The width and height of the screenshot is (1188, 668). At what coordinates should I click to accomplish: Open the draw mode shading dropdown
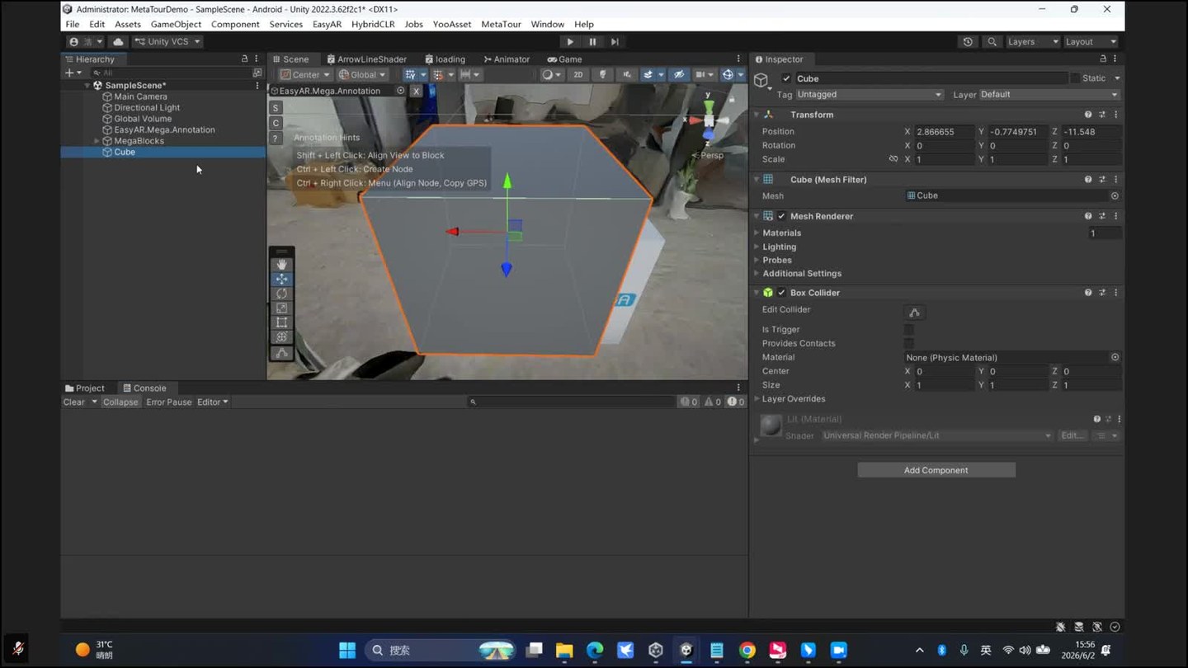point(550,74)
